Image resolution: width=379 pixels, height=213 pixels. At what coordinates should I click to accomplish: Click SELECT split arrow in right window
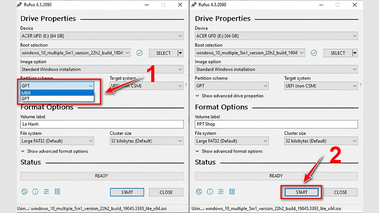point(355,53)
